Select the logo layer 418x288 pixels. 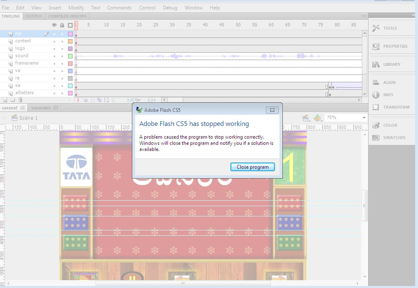20,48
